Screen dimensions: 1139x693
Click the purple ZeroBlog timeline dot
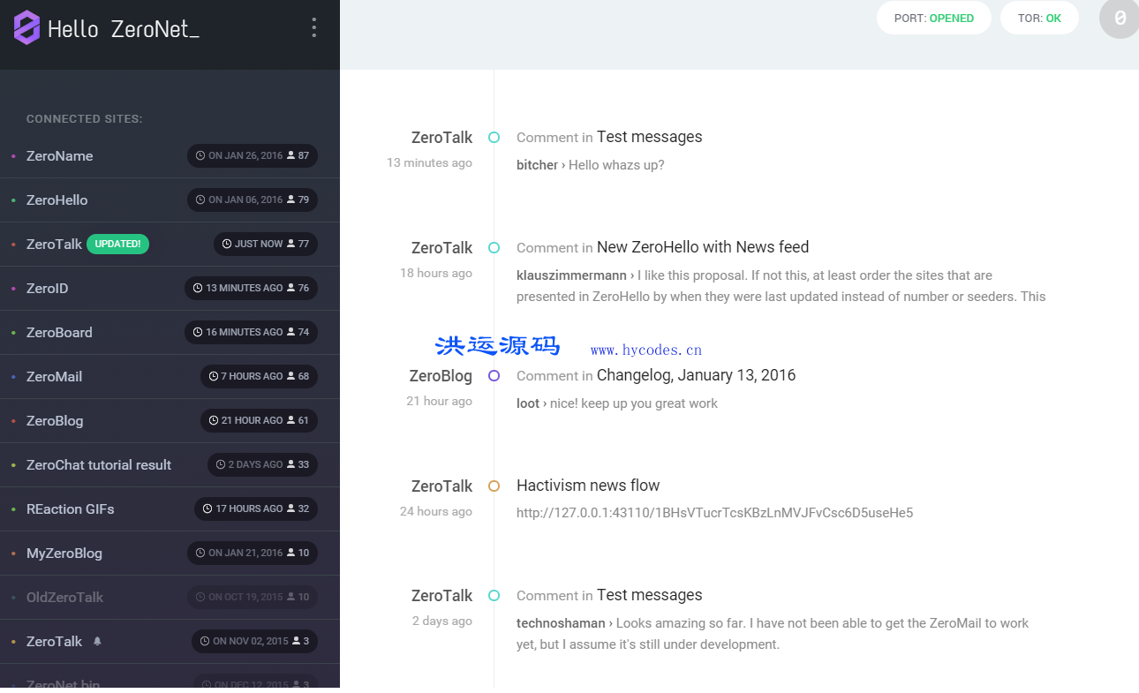pyautogui.click(x=494, y=376)
